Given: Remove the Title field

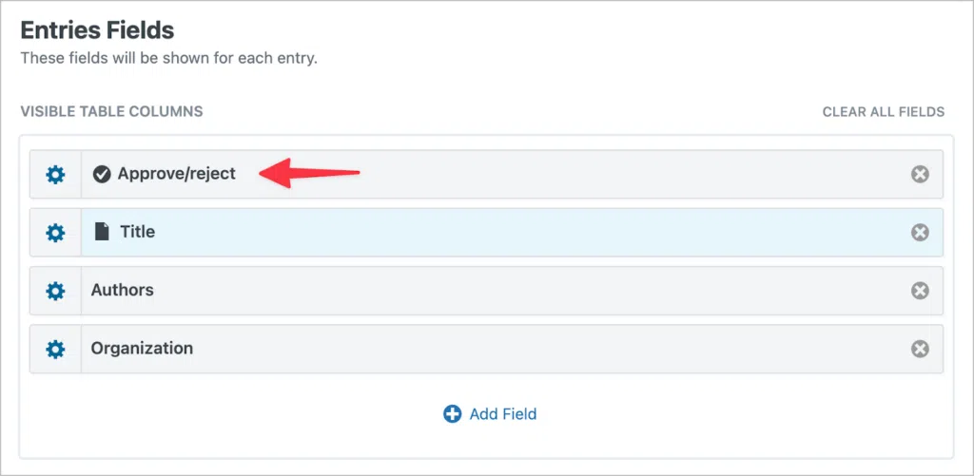Looking at the screenshot, I should (920, 233).
